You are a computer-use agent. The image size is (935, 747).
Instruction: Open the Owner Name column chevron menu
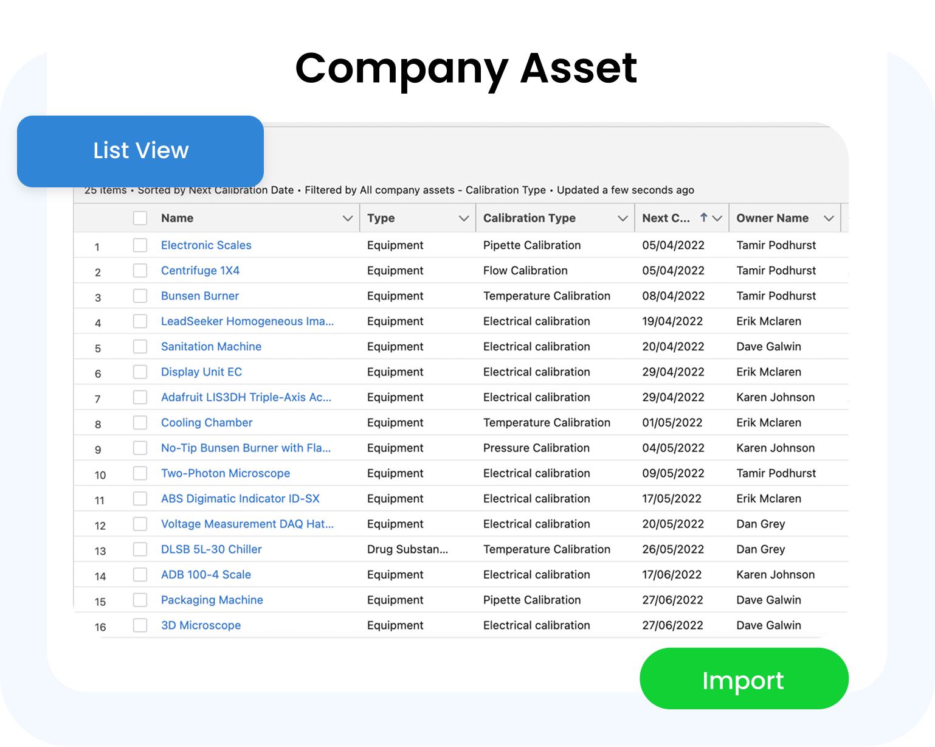click(x=829, y=218)
